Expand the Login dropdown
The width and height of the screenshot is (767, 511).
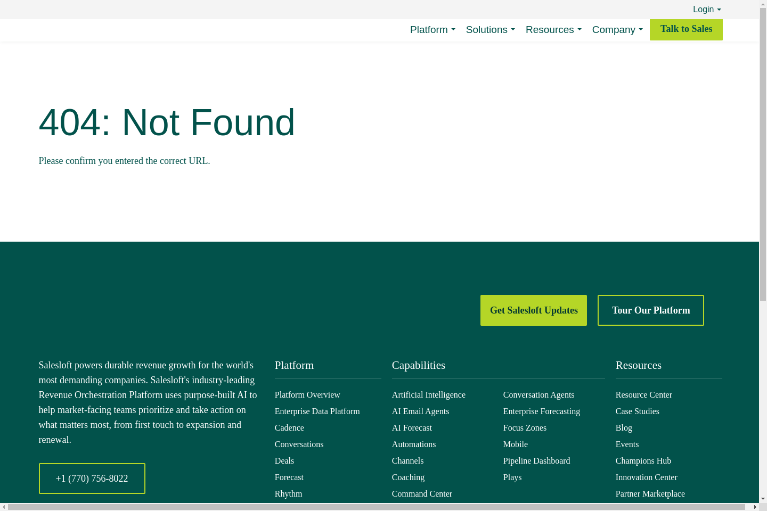pyautogui.click(x=706, y=10)
